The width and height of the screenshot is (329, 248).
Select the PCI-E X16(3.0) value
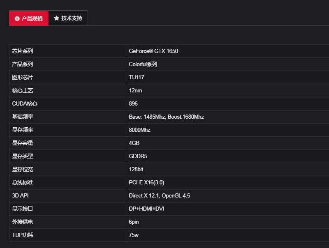146,182
